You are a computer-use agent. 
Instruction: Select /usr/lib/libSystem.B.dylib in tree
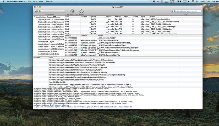point(48,54)
